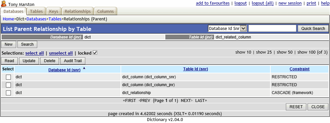Sort by Table Id (snr) column header
The image size is (330, 123).
(x=196, y=69)
